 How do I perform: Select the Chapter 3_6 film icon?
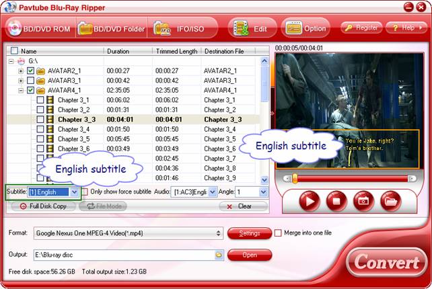point(50,149)
